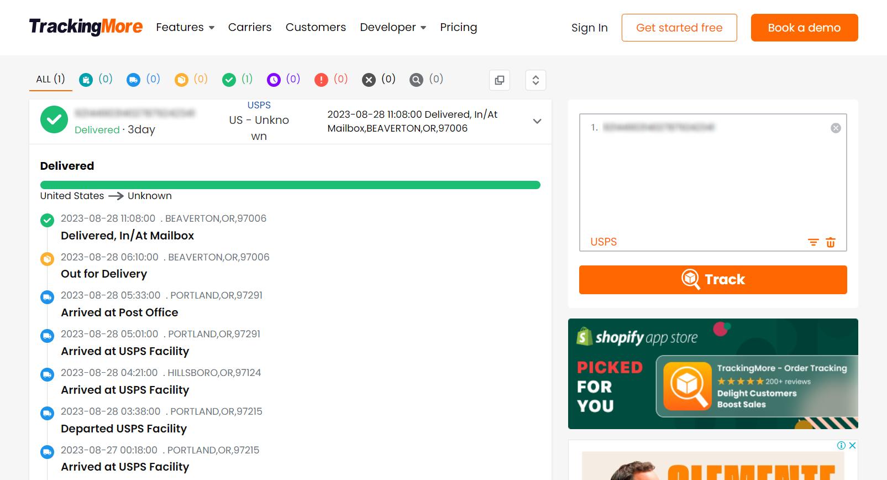Click 'Arrived at Post Office' status text

pos(119,312)
